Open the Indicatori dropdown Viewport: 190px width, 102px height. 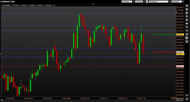pyautogui.click(x=160, y=2)
